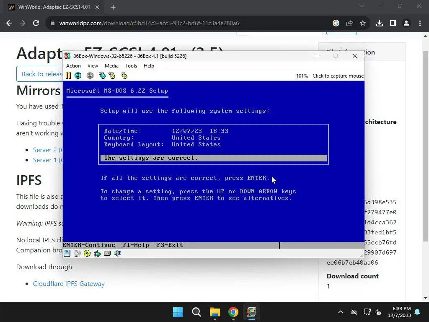
Task: Click the ACPI power shutdown icon
Action: pos(90,75)
